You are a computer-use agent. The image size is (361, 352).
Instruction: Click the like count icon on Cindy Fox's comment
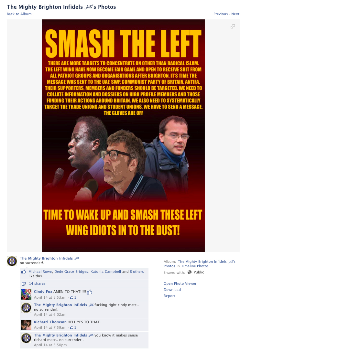pos(71,297)
